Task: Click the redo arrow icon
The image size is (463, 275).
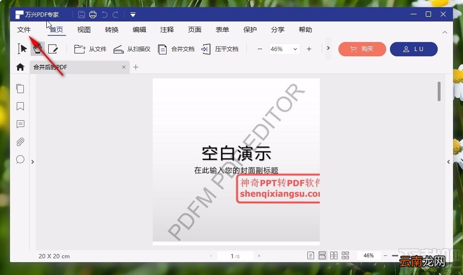Action: click(116, 14)
